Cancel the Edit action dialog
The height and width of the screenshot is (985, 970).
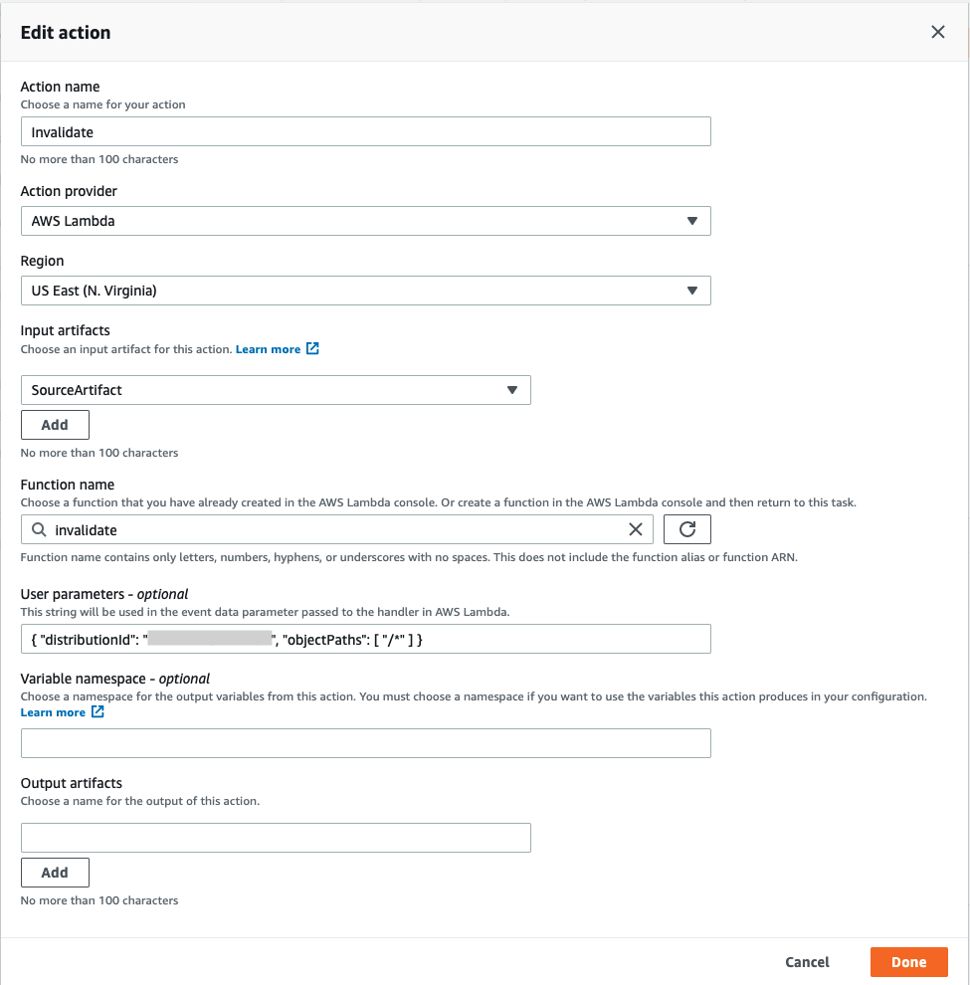pyautogui.click(x=807, y=962)
